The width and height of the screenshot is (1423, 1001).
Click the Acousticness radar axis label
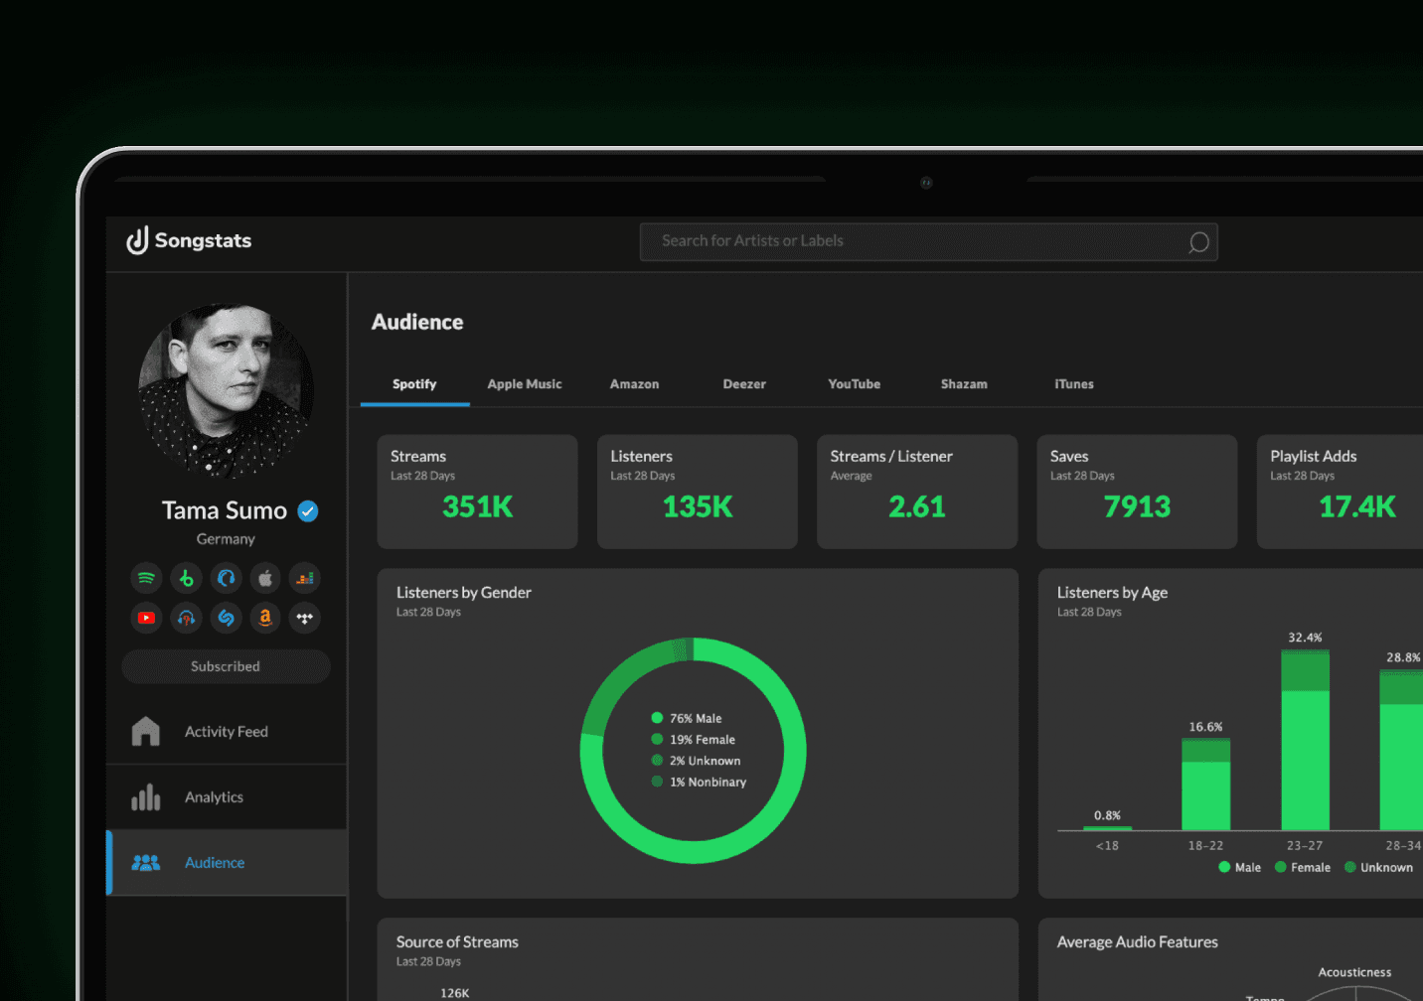[1354, 972]
